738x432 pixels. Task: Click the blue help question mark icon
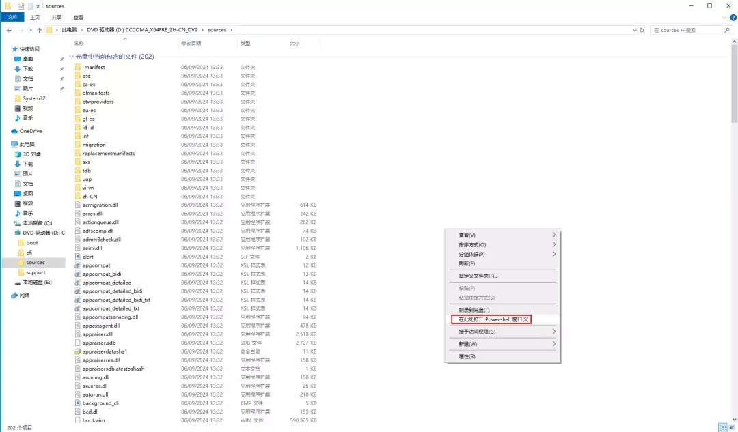pos(732,17)
